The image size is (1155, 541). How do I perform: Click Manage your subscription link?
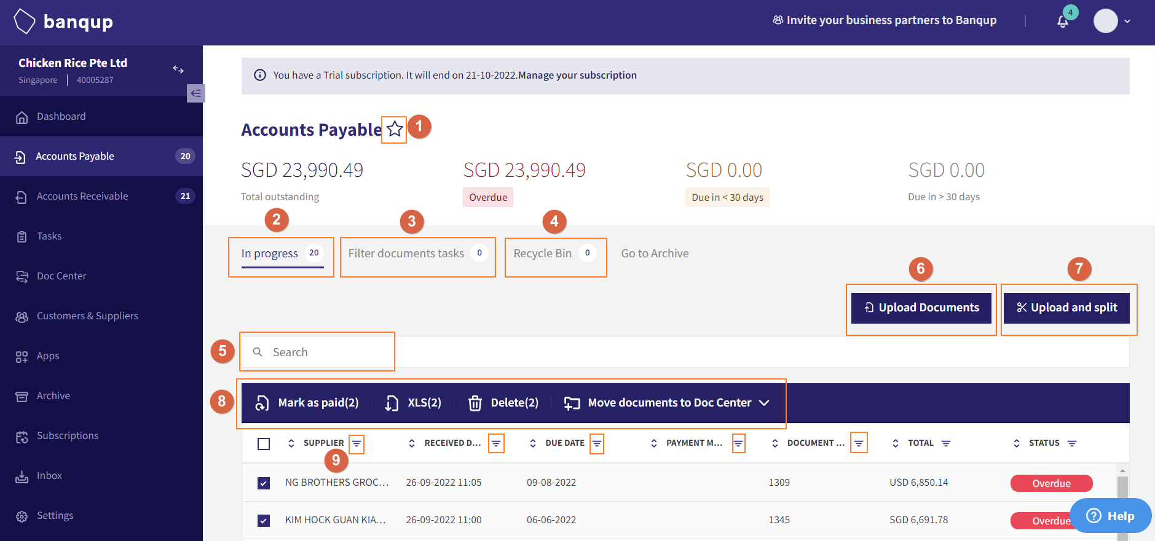[x=577, y=75]
